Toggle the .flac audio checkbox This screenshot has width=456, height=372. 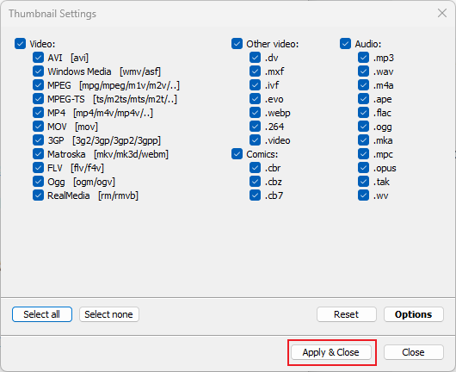coord(364,113)
